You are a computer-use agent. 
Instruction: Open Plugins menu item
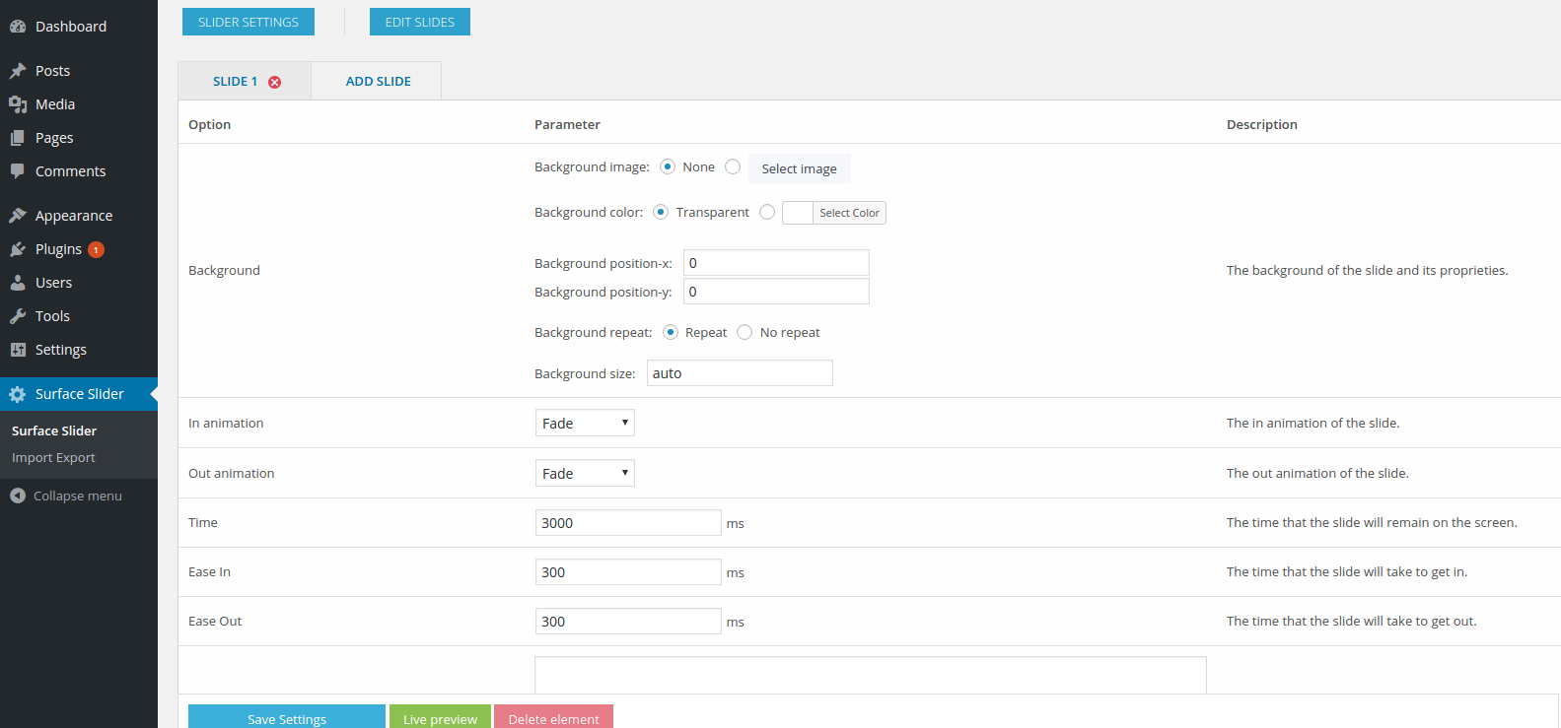(79, 249)
